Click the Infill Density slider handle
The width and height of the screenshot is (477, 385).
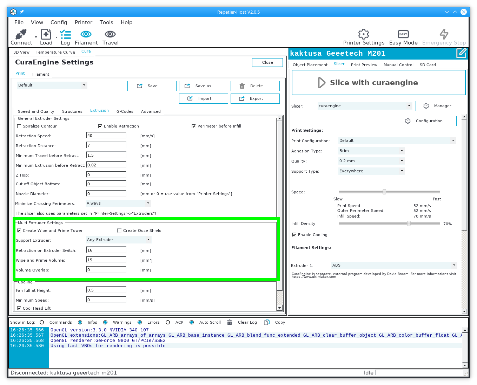(409, 224)
